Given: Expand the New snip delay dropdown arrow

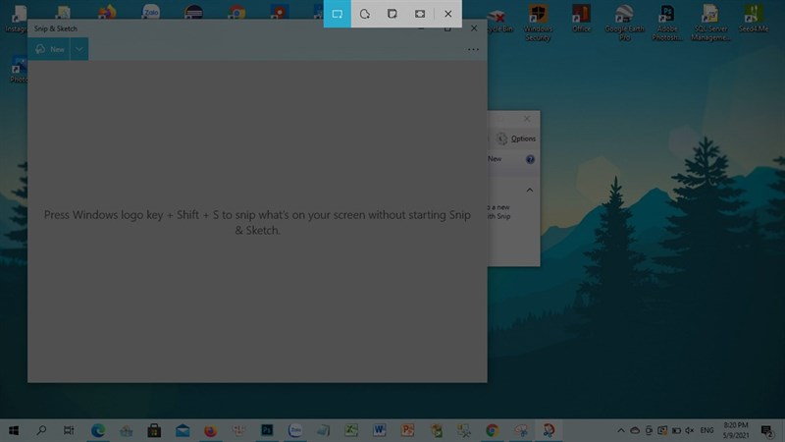Looking at the screenshot, I should [79, 49].
